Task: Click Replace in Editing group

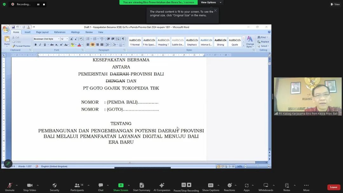Action: pos(263,42)
